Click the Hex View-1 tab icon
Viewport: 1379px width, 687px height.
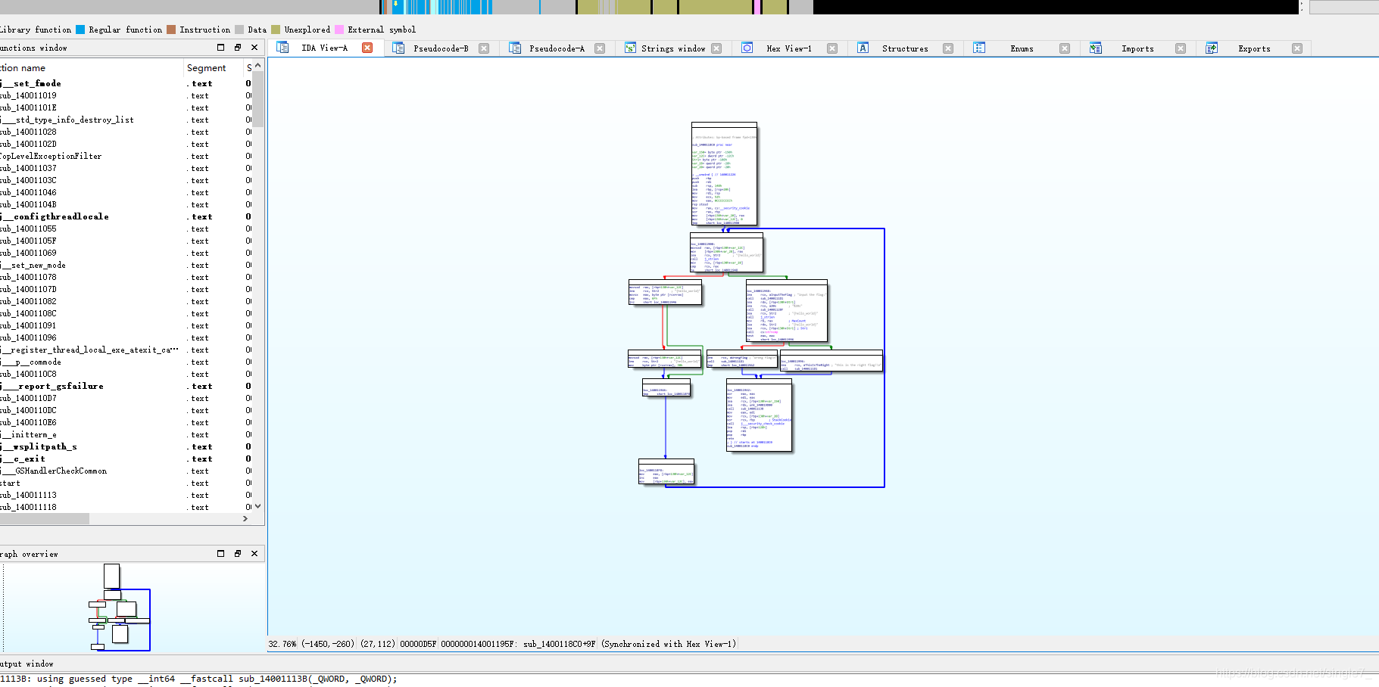pos(747,48)
